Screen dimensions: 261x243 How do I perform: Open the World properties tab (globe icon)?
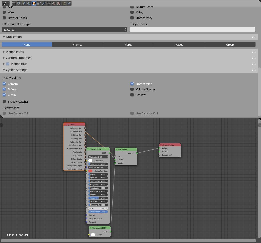pos(29,3)
